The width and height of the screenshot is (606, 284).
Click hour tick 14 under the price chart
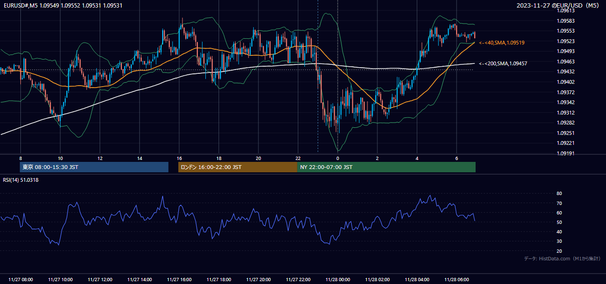coord(139,159)
